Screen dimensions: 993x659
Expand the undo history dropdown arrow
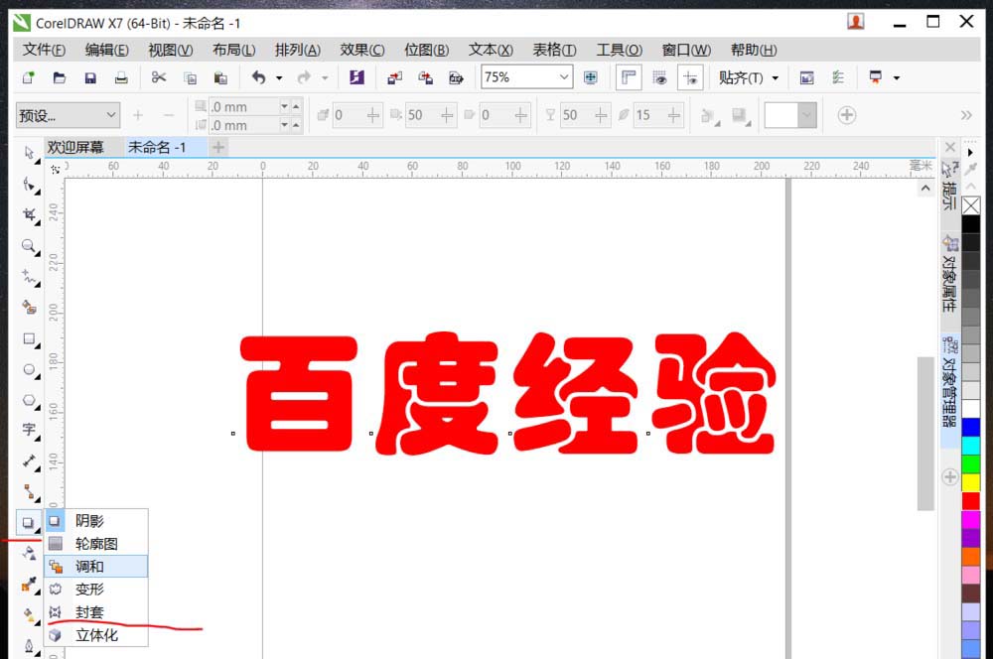tap(279, 77)
